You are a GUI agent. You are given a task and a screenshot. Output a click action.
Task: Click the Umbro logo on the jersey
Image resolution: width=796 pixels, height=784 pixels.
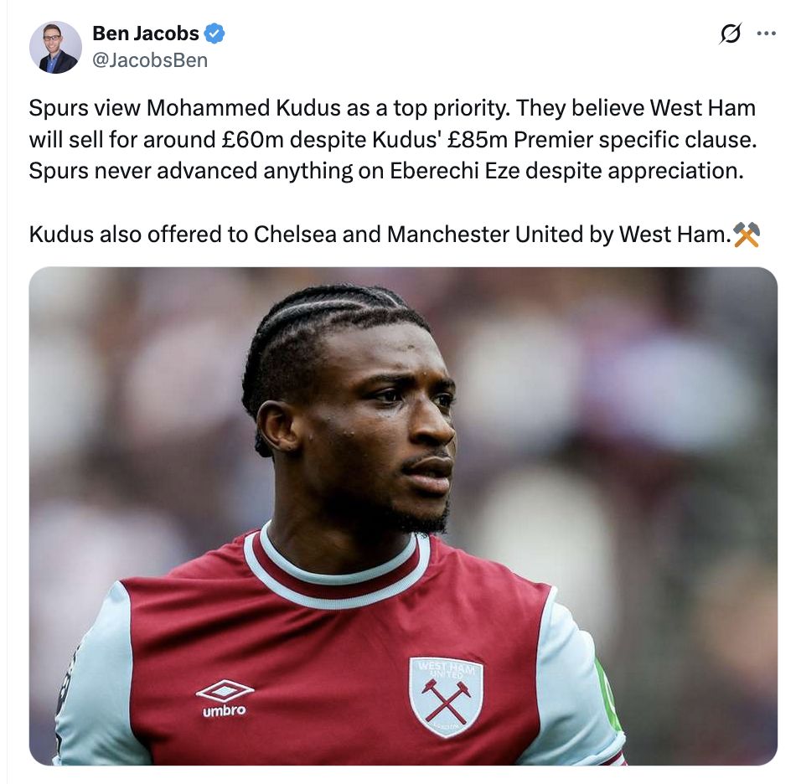click(225, 699)
